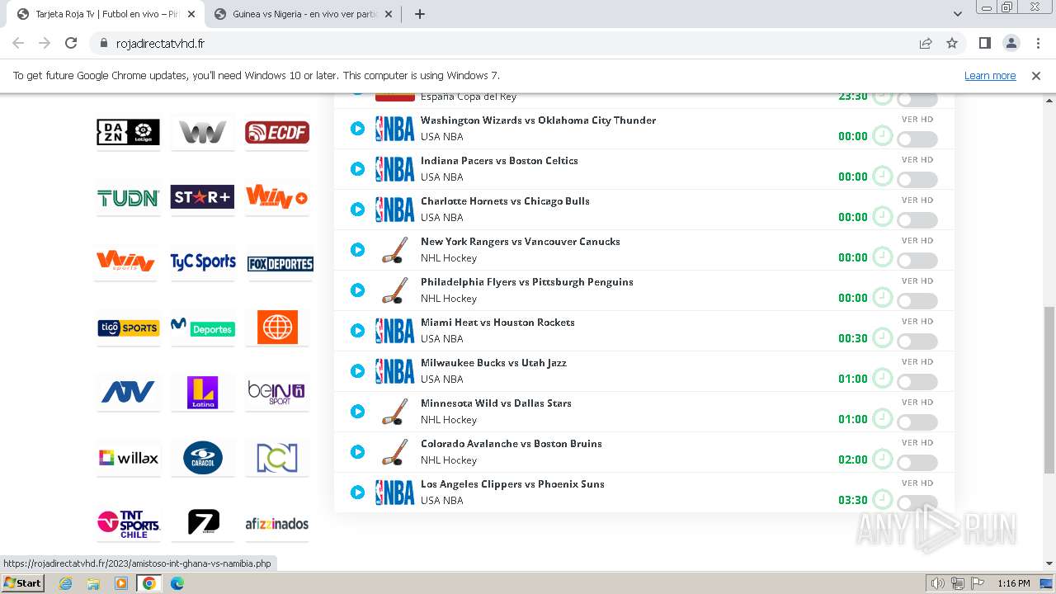This screenshot has width=1056, height=594.
Task: Open the ECDF channel logo
Action: point(277,132)
